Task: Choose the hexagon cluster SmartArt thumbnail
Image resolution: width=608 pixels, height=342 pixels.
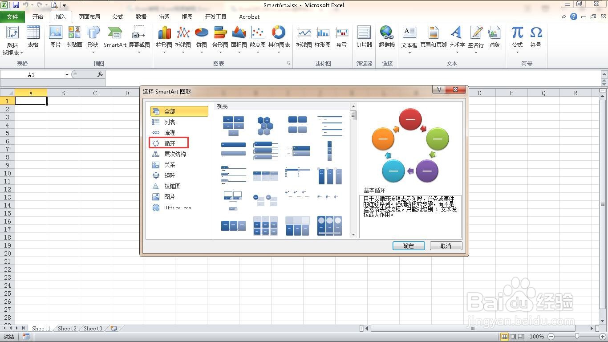Action: (265, 126)
